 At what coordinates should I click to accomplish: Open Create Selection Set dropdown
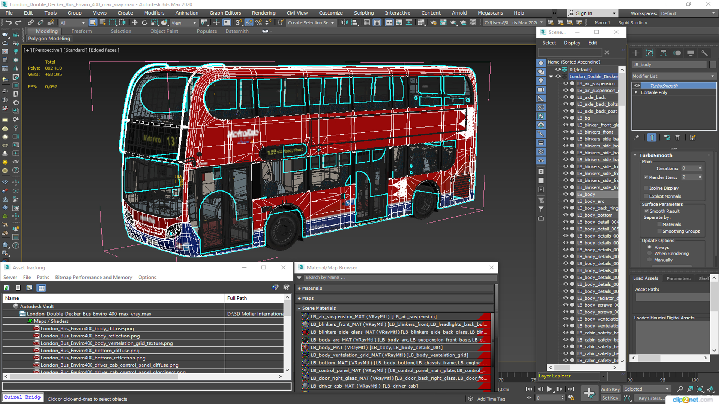tap(311, 23)
